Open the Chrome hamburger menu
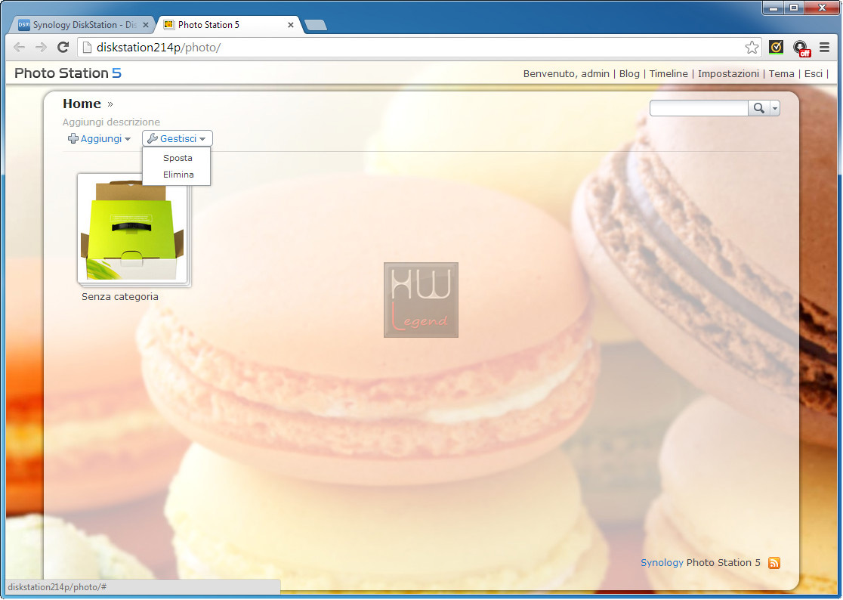Viewport: 843px width, 600px height. (824, 48)
